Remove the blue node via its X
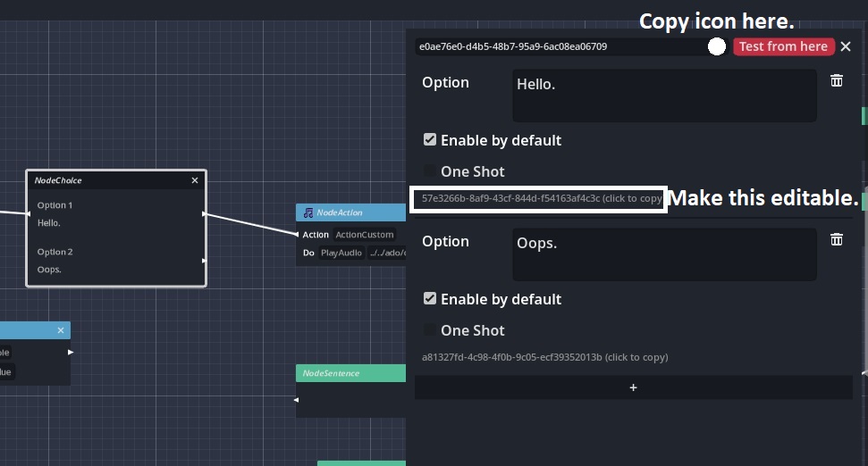The width and height of the screenshot is (868, 466). (60, 330)
